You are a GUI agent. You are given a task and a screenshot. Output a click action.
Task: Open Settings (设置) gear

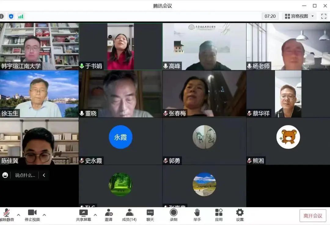point(240,215)
